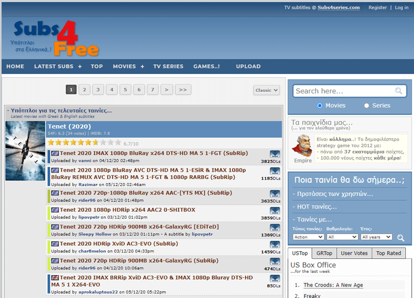This screenshot has height=298, width=414.
Task: Open the Tenet 2020 HDRip XviD AC3-EVO (SubRip) title
Action: (119, 244)
